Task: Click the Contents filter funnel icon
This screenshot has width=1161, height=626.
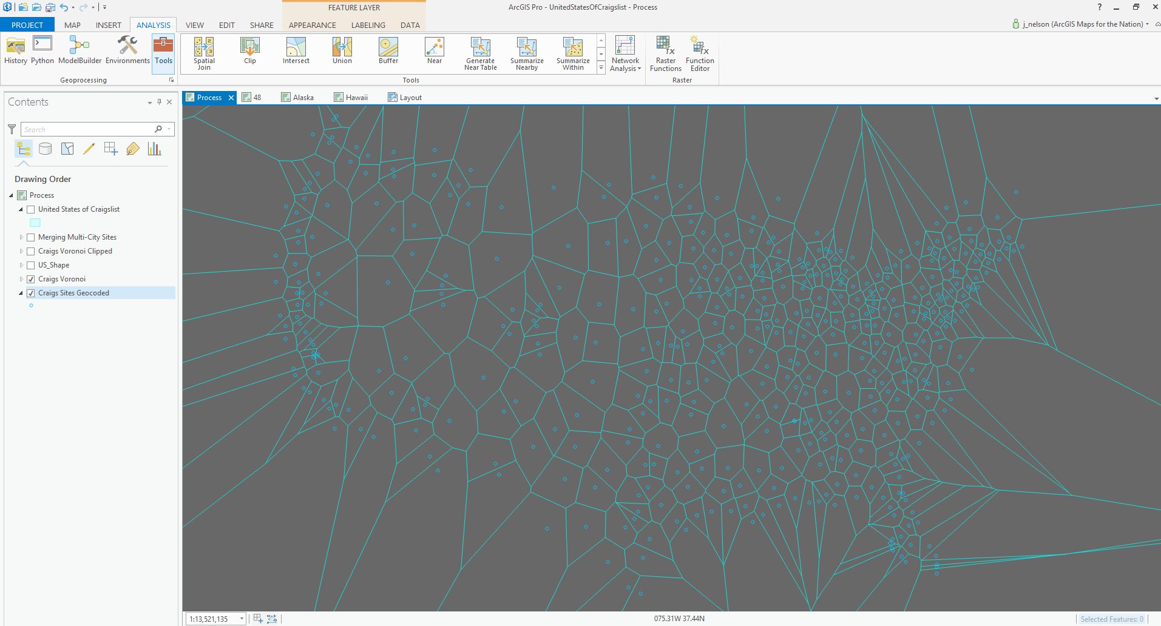Action: [12, 129]
